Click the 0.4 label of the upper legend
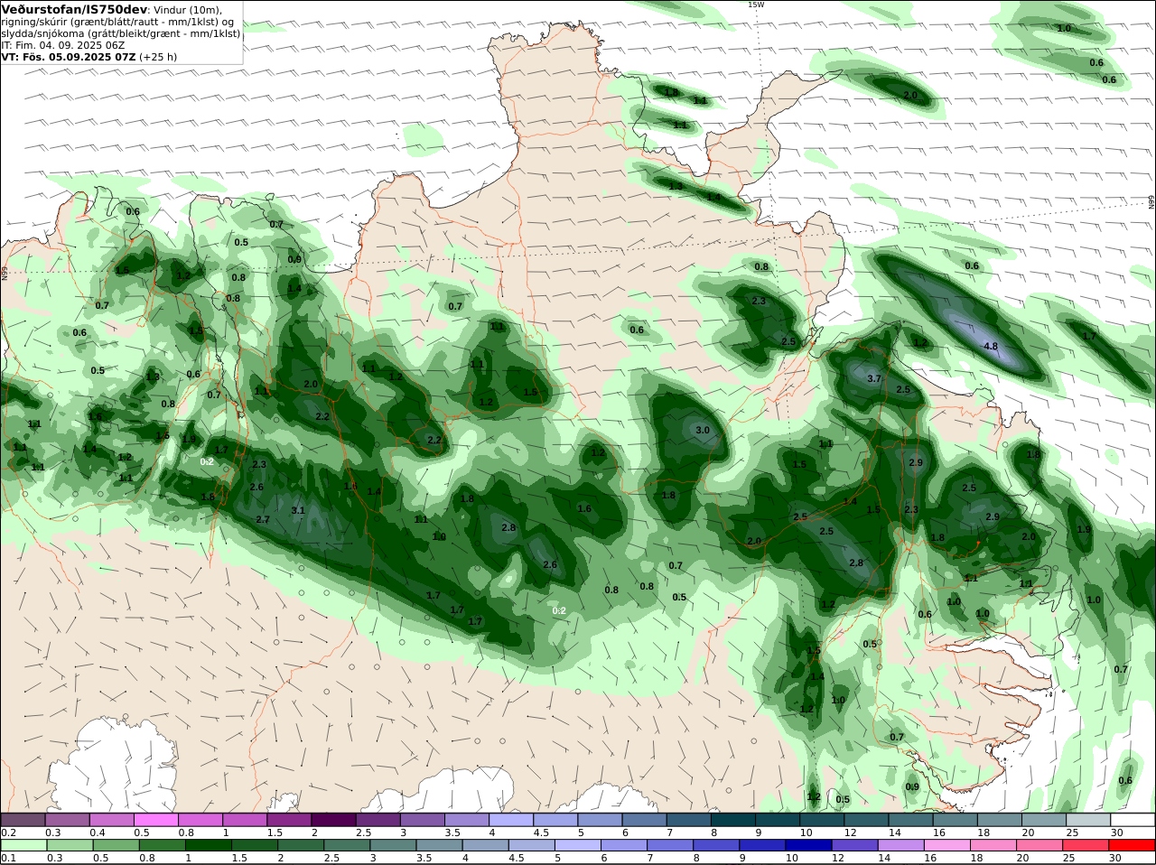 [97, 832]
